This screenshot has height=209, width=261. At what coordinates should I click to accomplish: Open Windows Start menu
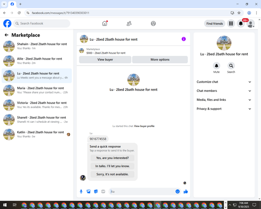click(x=5, y=205)
